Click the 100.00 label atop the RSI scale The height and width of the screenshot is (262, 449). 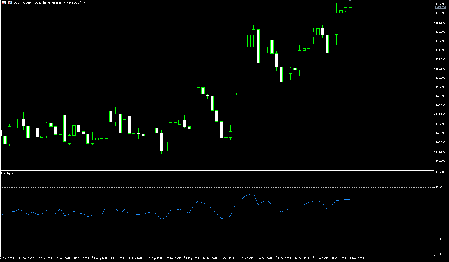(x=440, y=172)
